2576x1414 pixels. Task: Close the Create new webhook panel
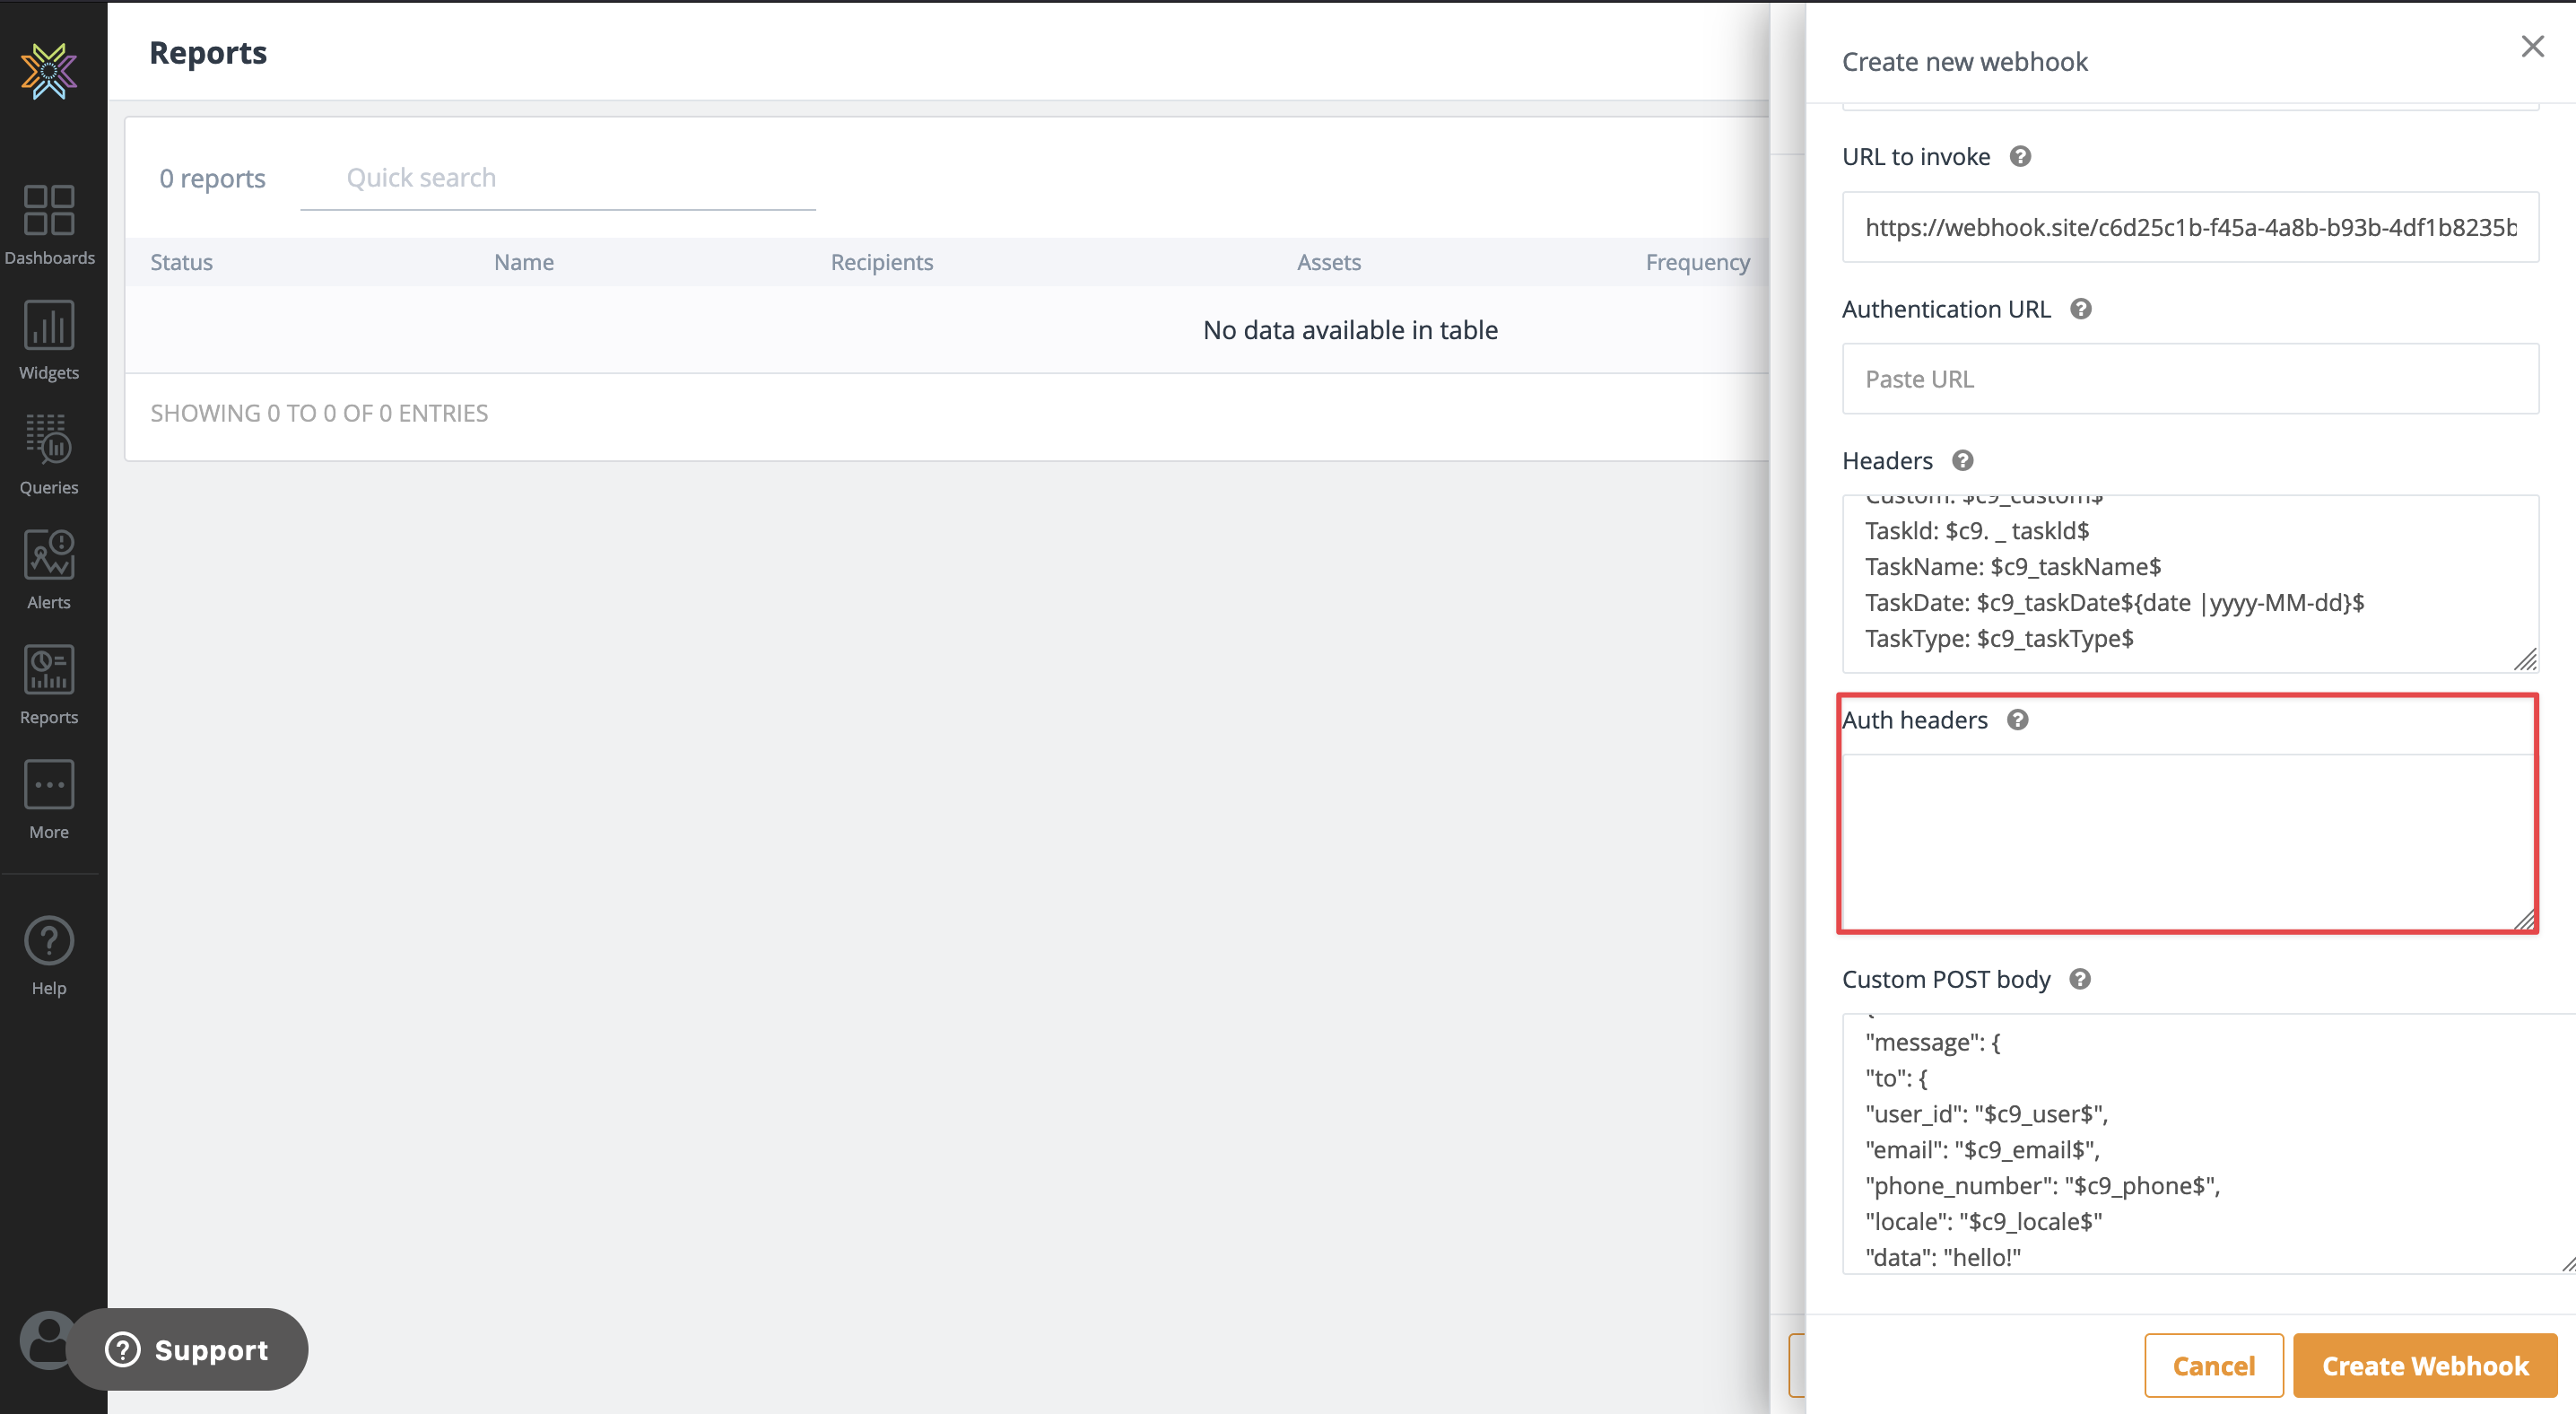[2532, 47]
